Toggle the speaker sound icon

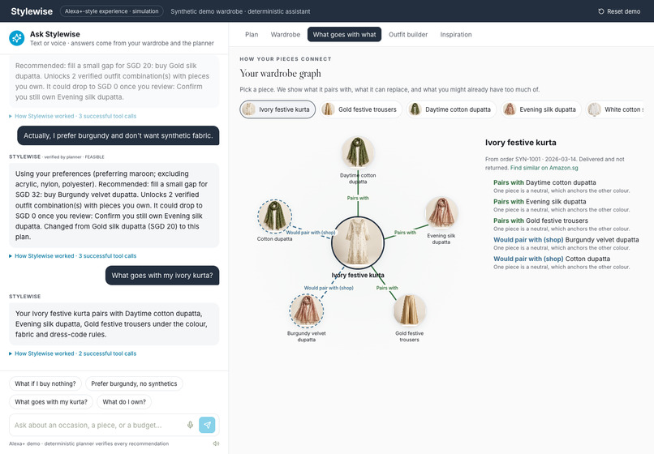(x=216, y=443)
